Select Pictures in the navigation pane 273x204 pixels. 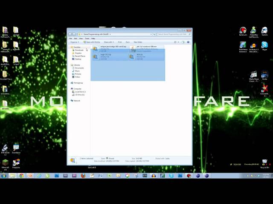tap(78, 74)
